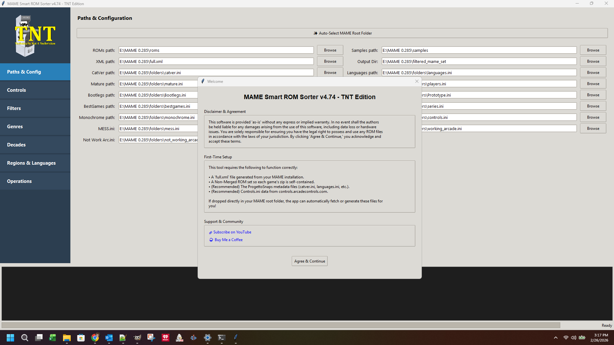Close the Welcome dialog

(x=417, y=81)
